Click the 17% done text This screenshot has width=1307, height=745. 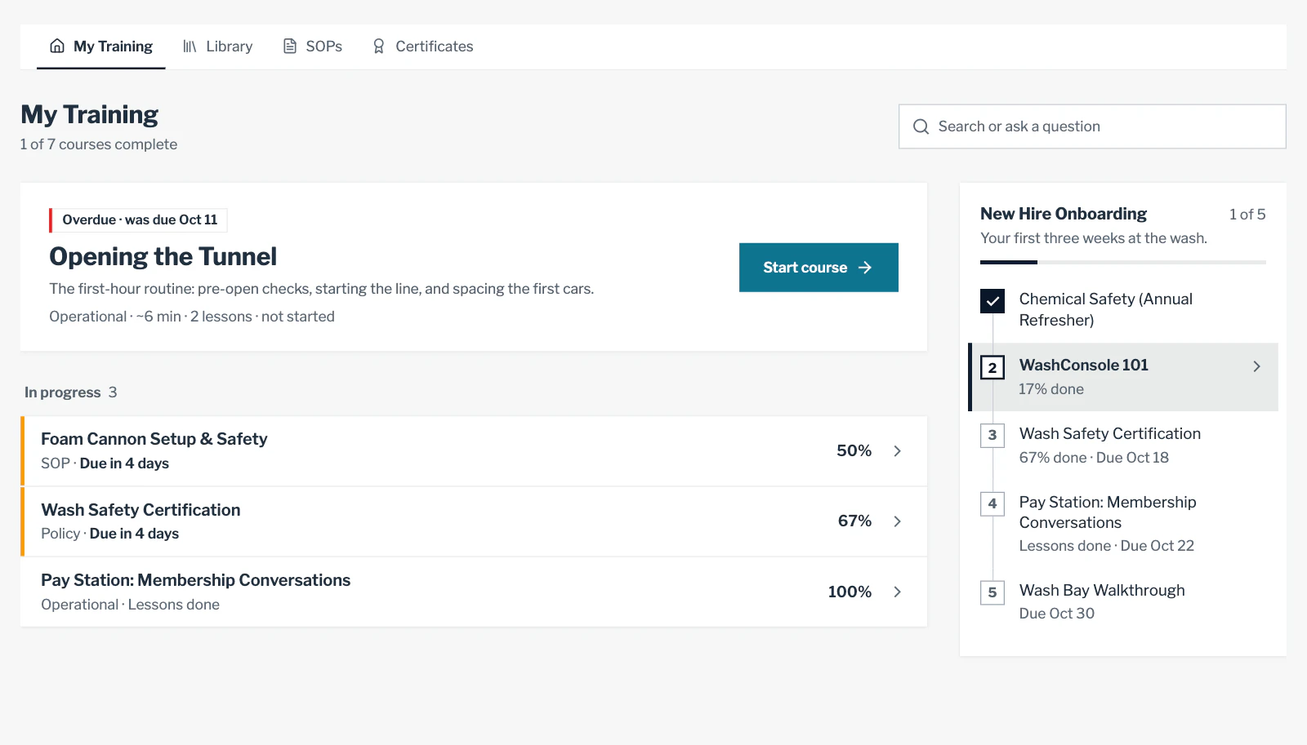point(1051,389)
